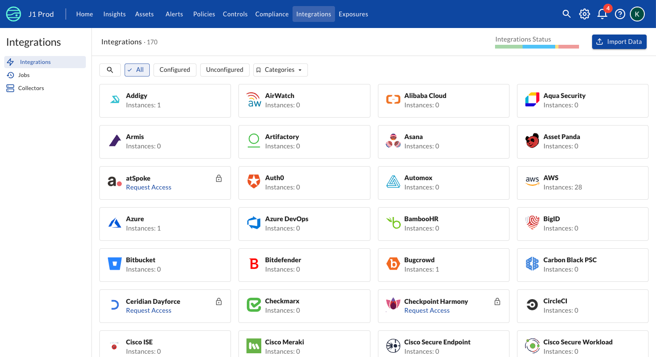Click the AirWatch logo icon
This screenshot has width=656, height=357.
pos(254,100)
